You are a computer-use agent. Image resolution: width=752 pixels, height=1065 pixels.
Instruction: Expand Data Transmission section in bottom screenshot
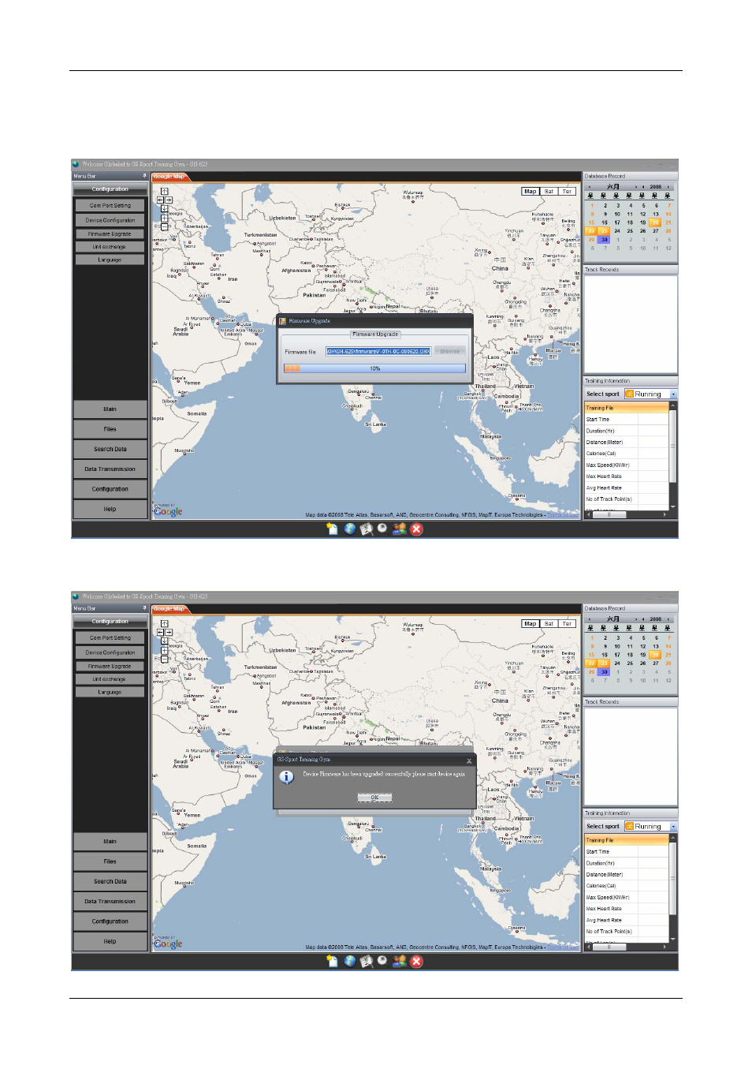[110, 902]
